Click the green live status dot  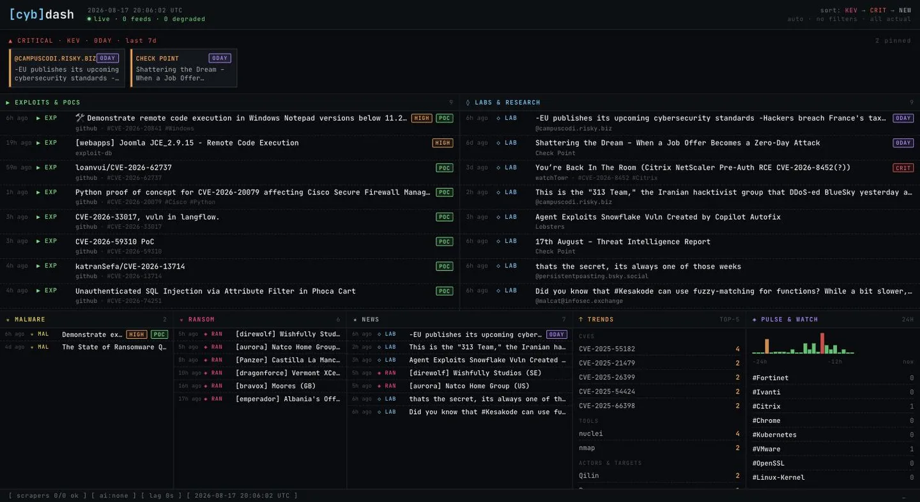click(x=89, y=19)
